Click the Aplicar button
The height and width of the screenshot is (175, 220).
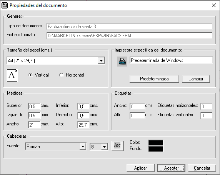[x=140, y=168]
